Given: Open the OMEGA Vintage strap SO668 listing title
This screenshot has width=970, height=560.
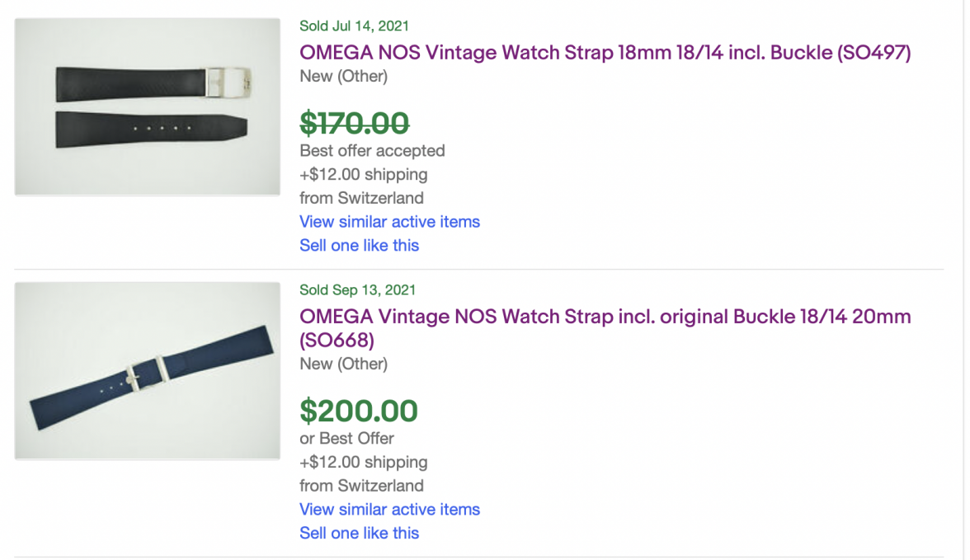Looking at the screenshot, I should coord(605,317).
